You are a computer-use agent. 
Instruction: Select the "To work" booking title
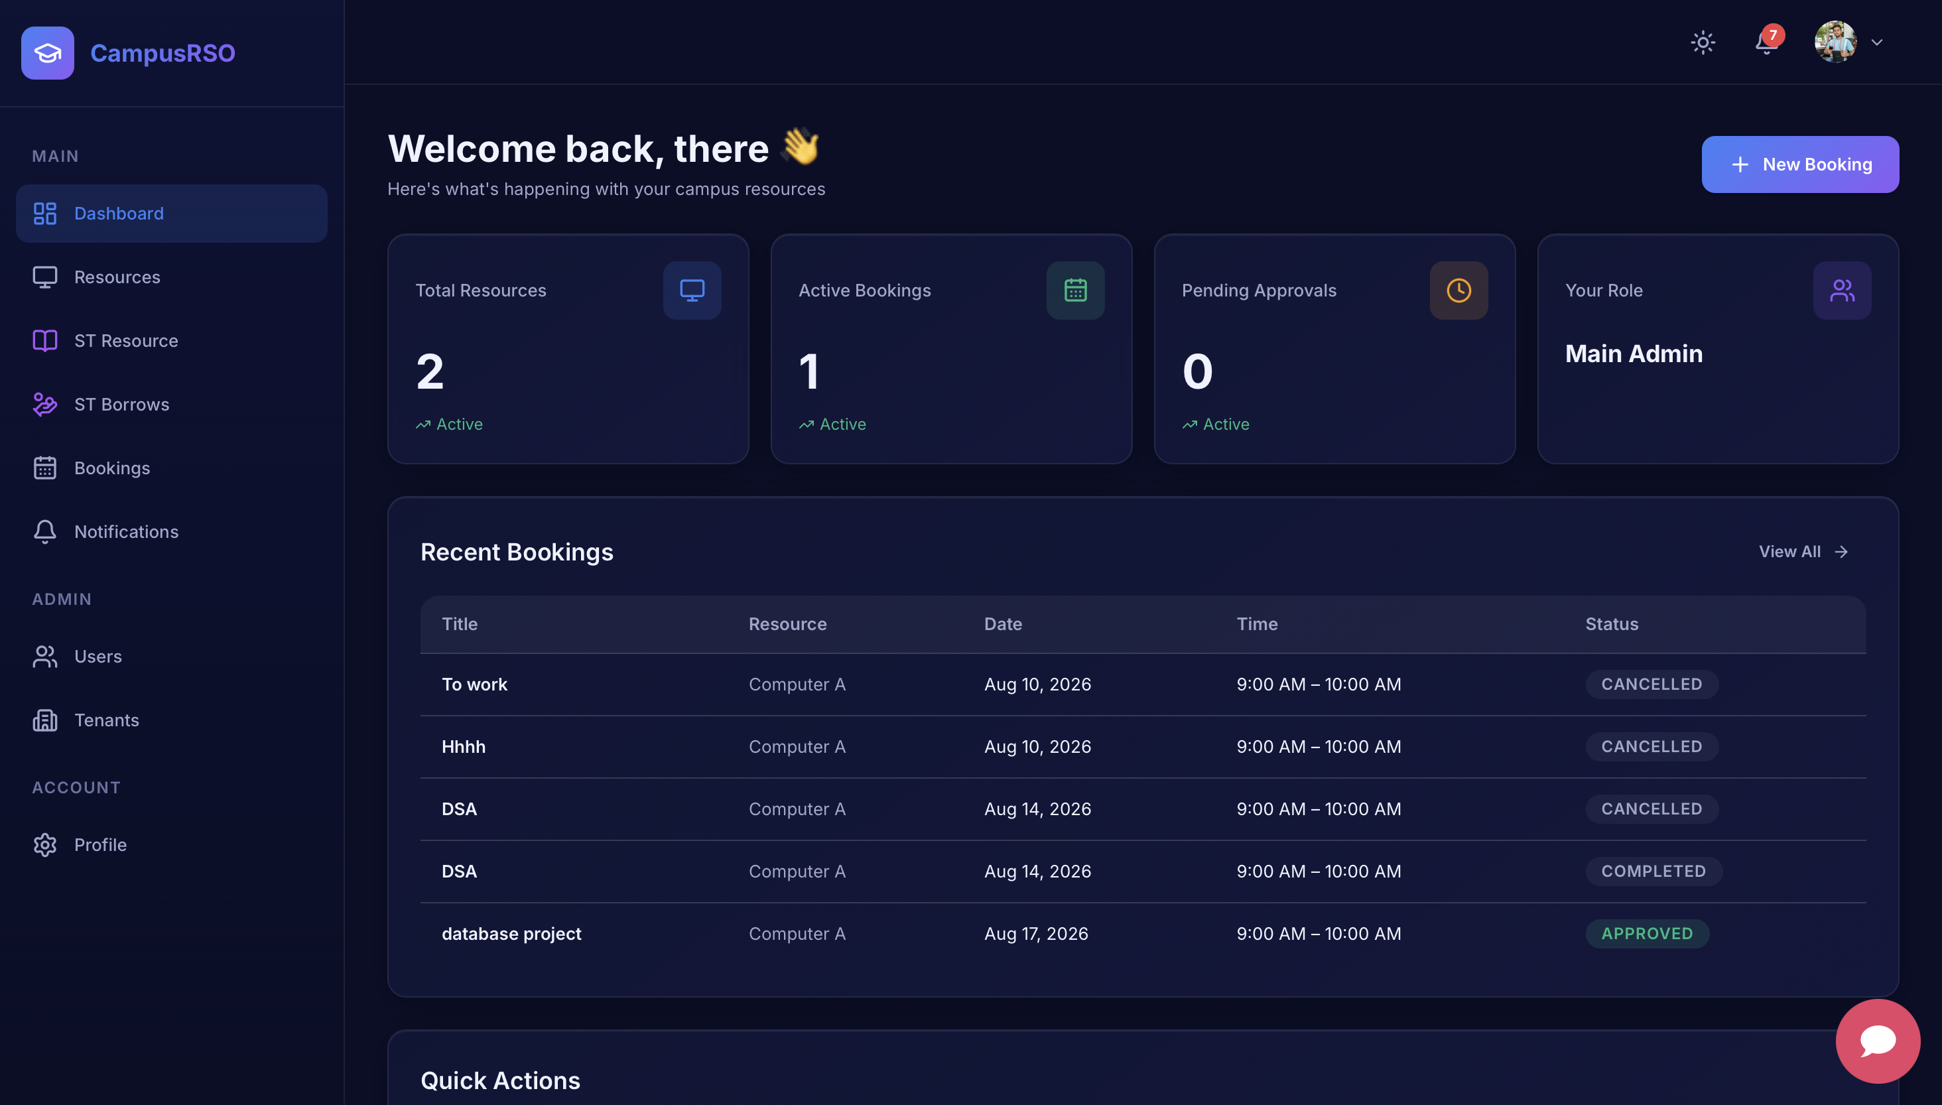click(474, 684)
